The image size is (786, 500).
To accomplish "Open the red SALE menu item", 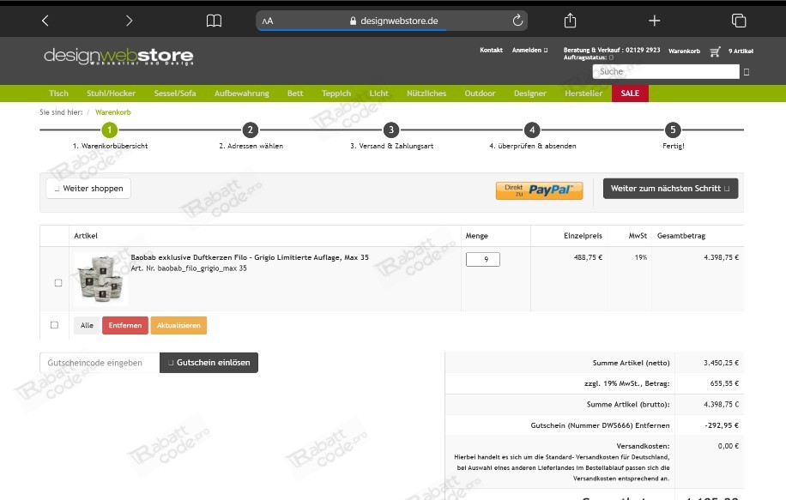I will pos(630,93).
